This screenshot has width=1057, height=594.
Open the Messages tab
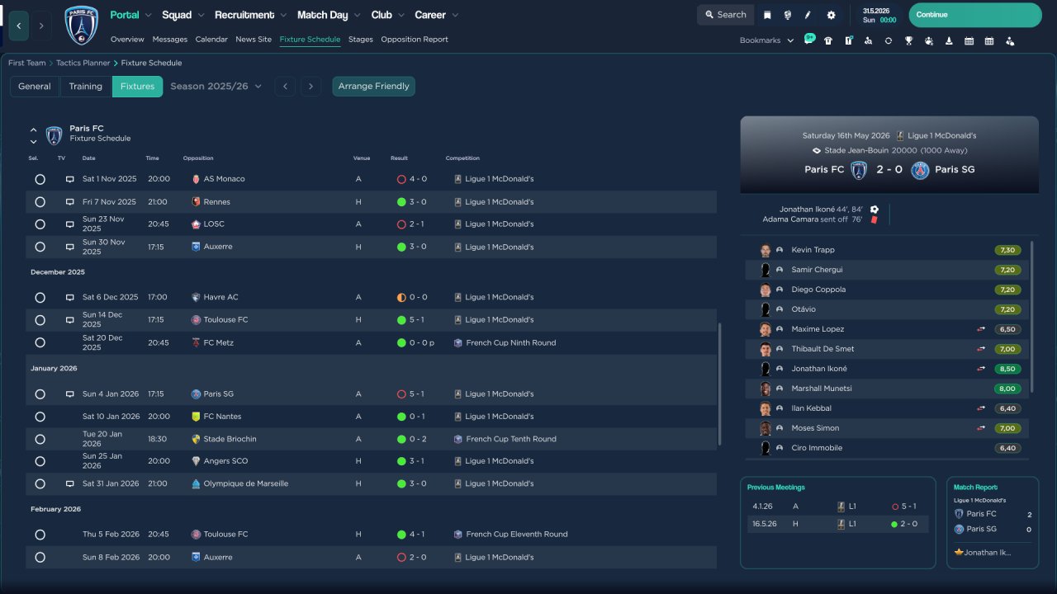[170, 40]
